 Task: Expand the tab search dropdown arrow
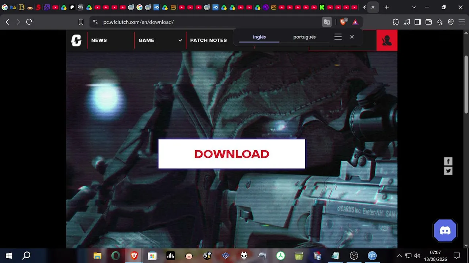click(x=414, y=7)
